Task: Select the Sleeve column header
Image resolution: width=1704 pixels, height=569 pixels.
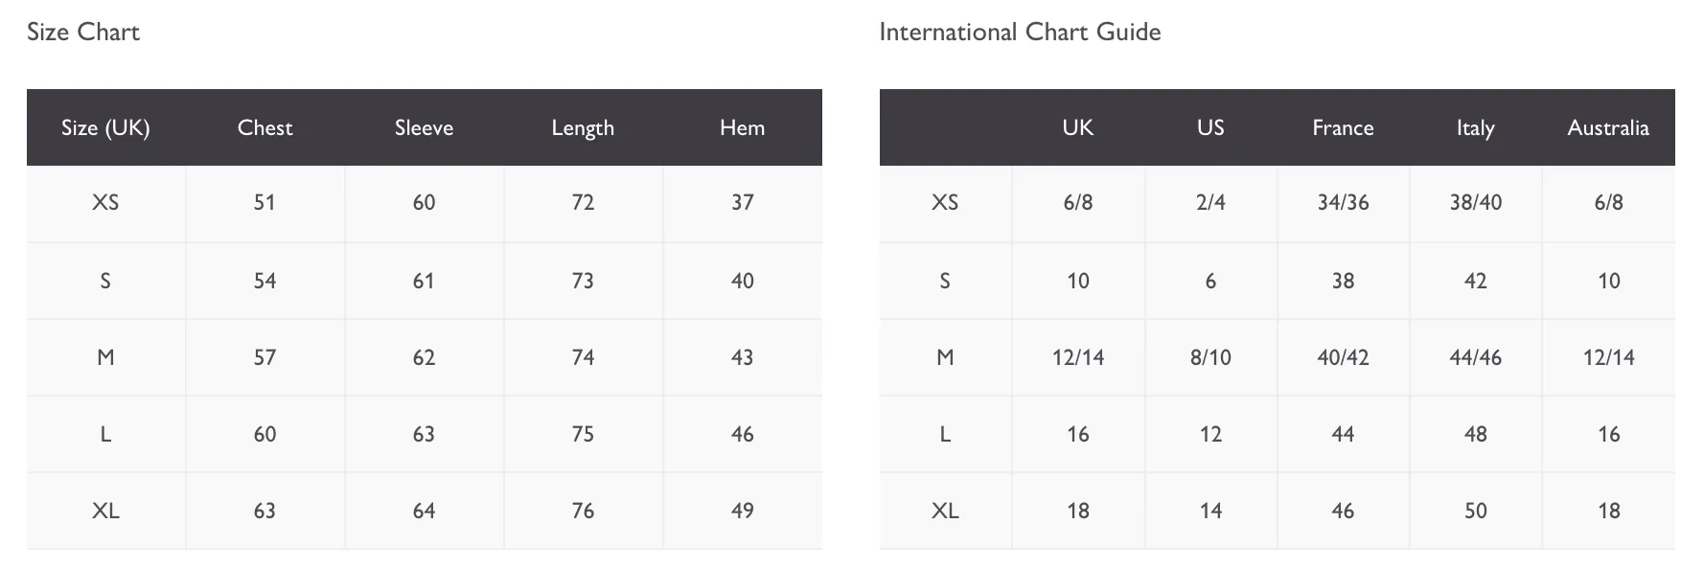Action: point(424,127)
